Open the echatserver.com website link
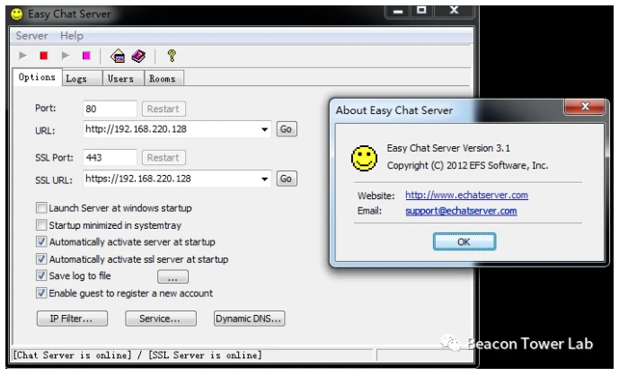This screenshot has height=376, width=619. point(466,195)
